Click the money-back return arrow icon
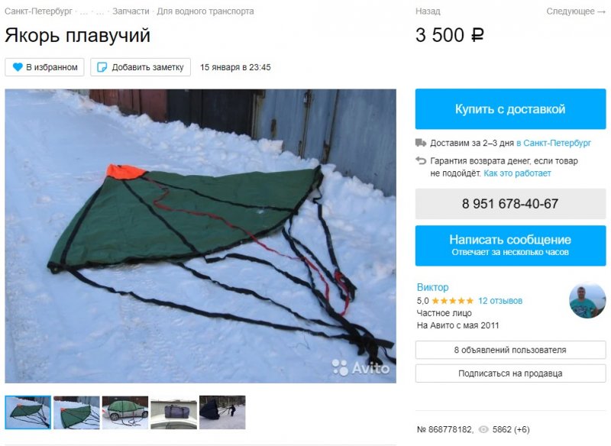 point(421,160)
